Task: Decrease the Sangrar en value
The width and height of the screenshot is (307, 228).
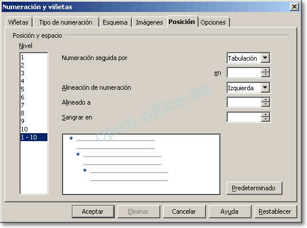Action: click(265, 119)
